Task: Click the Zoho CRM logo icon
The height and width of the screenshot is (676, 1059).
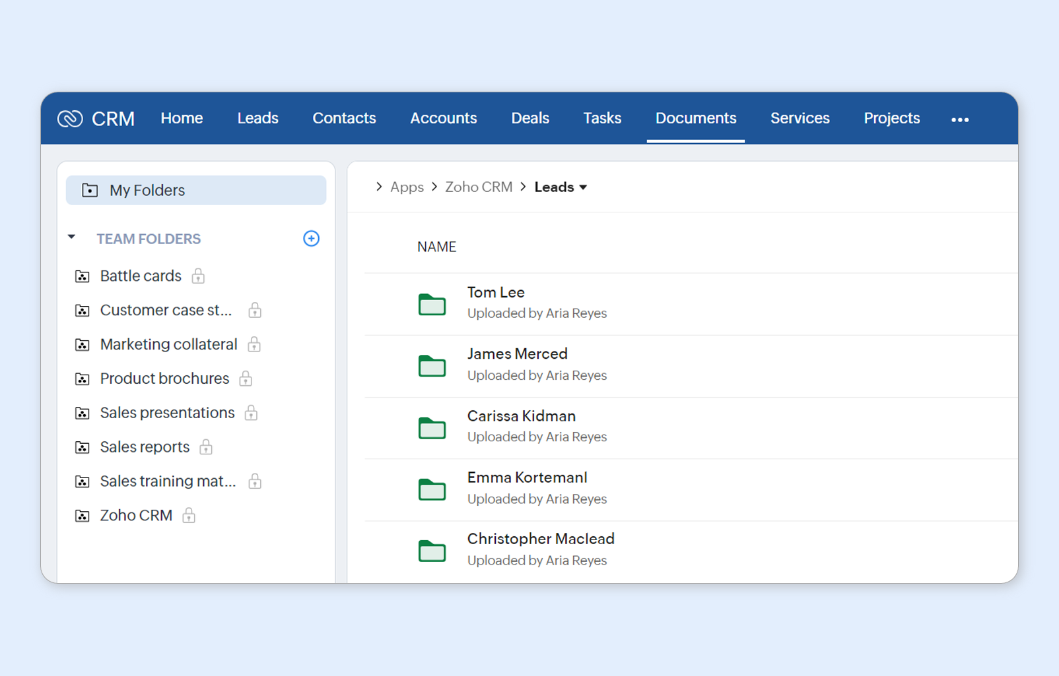Action: point(70,119)
